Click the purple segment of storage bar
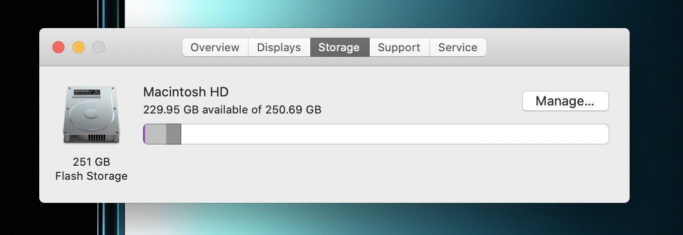This screenshot has height=235, width=683. click(x=145, y=134)
